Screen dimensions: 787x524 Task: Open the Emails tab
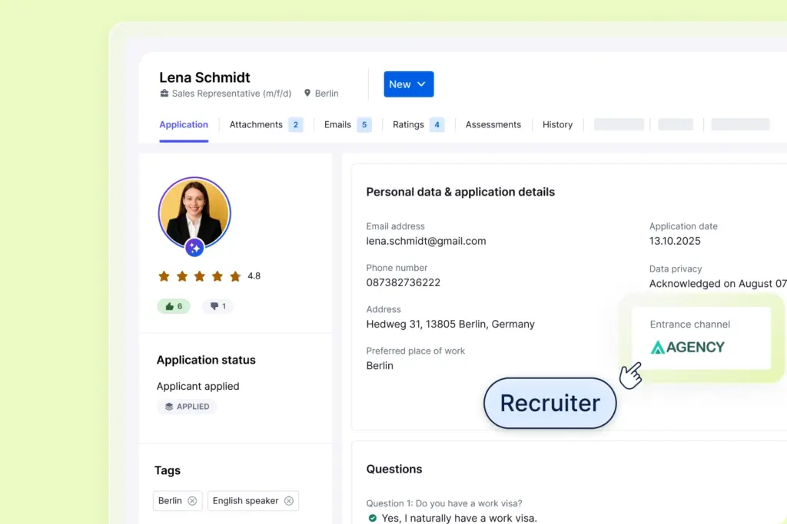337,124
